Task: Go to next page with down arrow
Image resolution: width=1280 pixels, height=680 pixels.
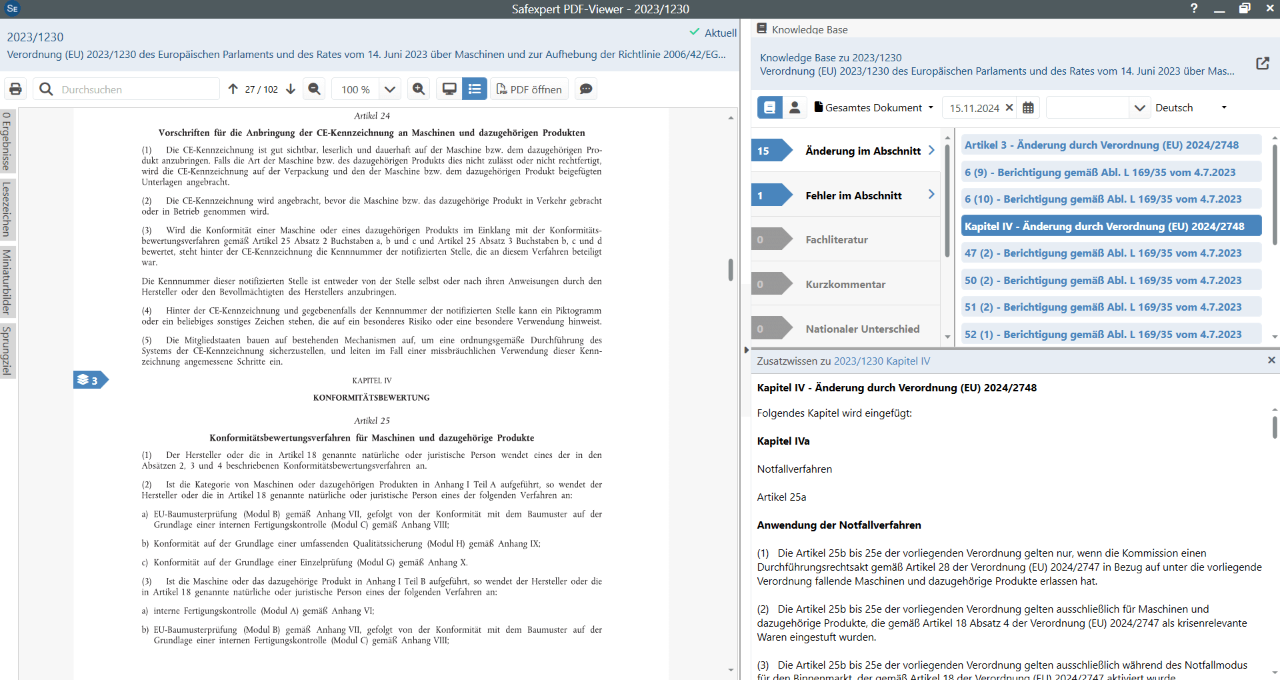Action: coord(291,89)
